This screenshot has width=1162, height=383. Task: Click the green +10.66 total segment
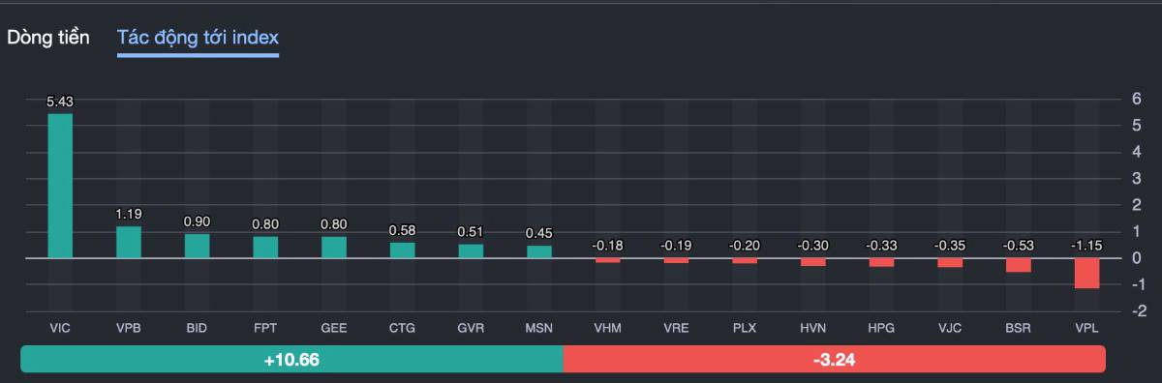click(x=291, y=360)
